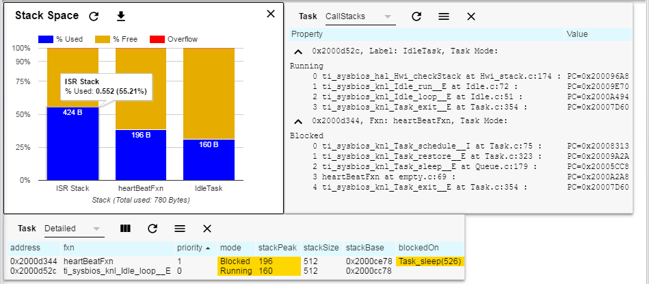Screen dimensions: 649x284
Task: Click the Task_sleep(526) blockedOn cell
Action: (x=430, y=261)
